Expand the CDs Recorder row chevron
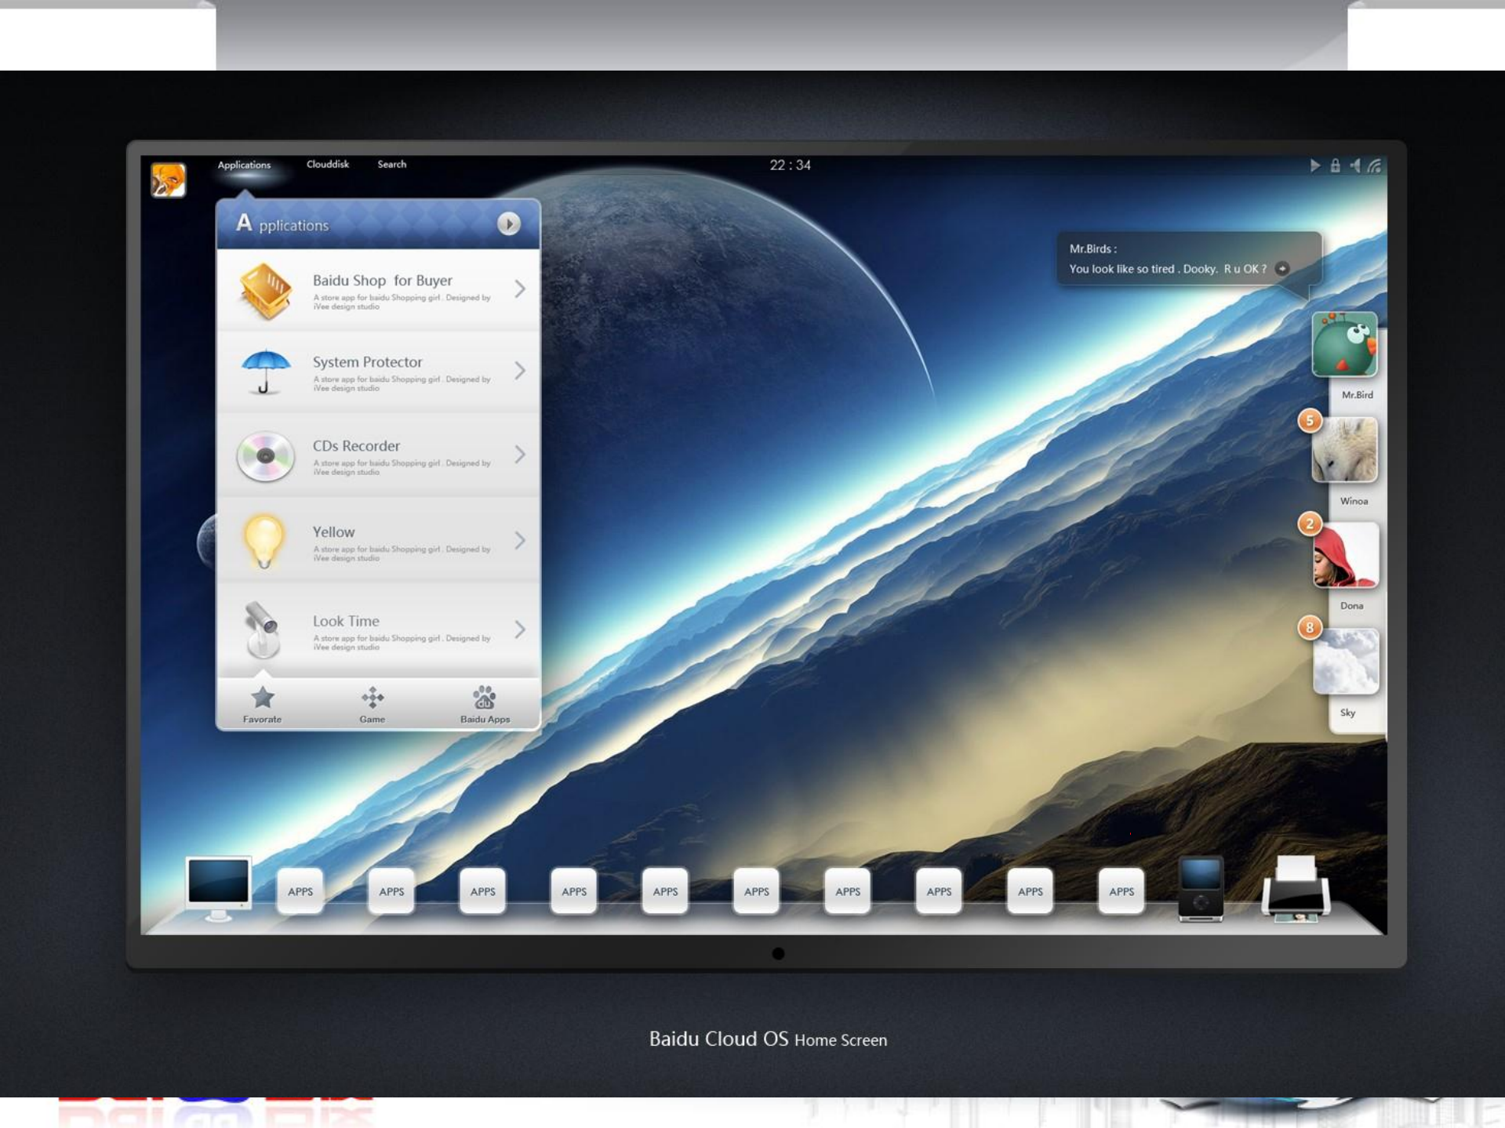Viewport: 1505px width, 1128px height. point(520,455)
